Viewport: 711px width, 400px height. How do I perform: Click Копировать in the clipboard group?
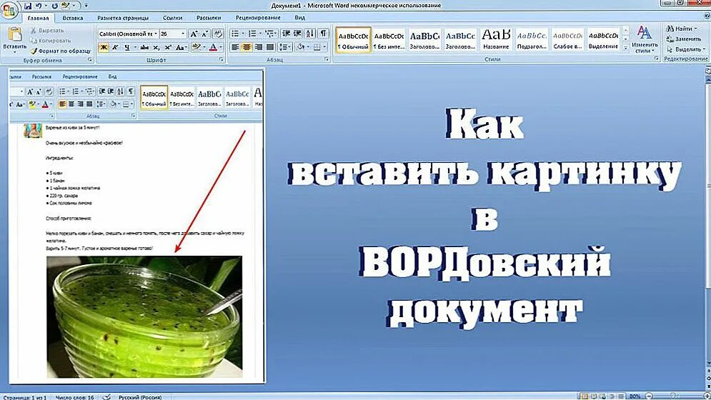click(x=50, y=41)
